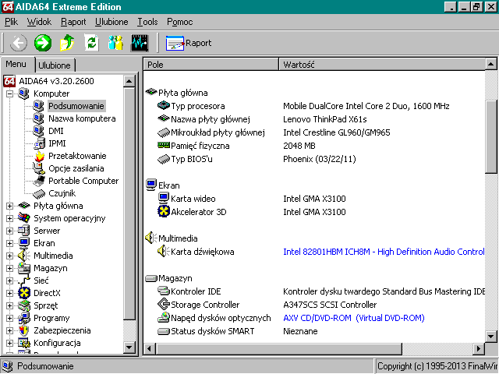
Task: Open the Tools menu
Action: [x=147, y=22]
